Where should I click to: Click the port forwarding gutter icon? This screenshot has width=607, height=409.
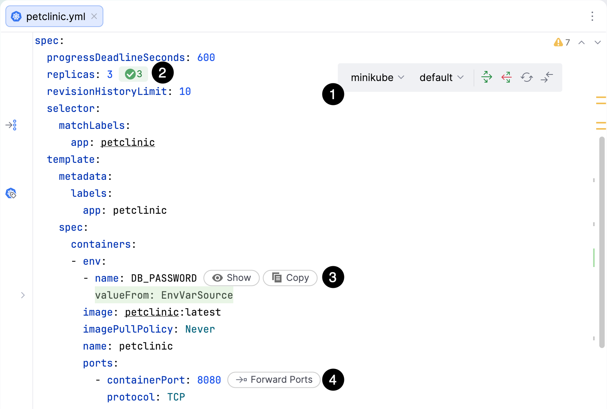click(x=11, y=125)
